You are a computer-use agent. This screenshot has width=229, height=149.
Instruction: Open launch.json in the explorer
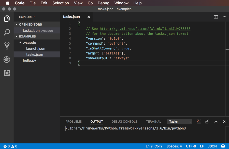37,48
